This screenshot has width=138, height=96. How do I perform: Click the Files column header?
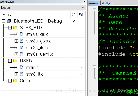pos(7,15)
